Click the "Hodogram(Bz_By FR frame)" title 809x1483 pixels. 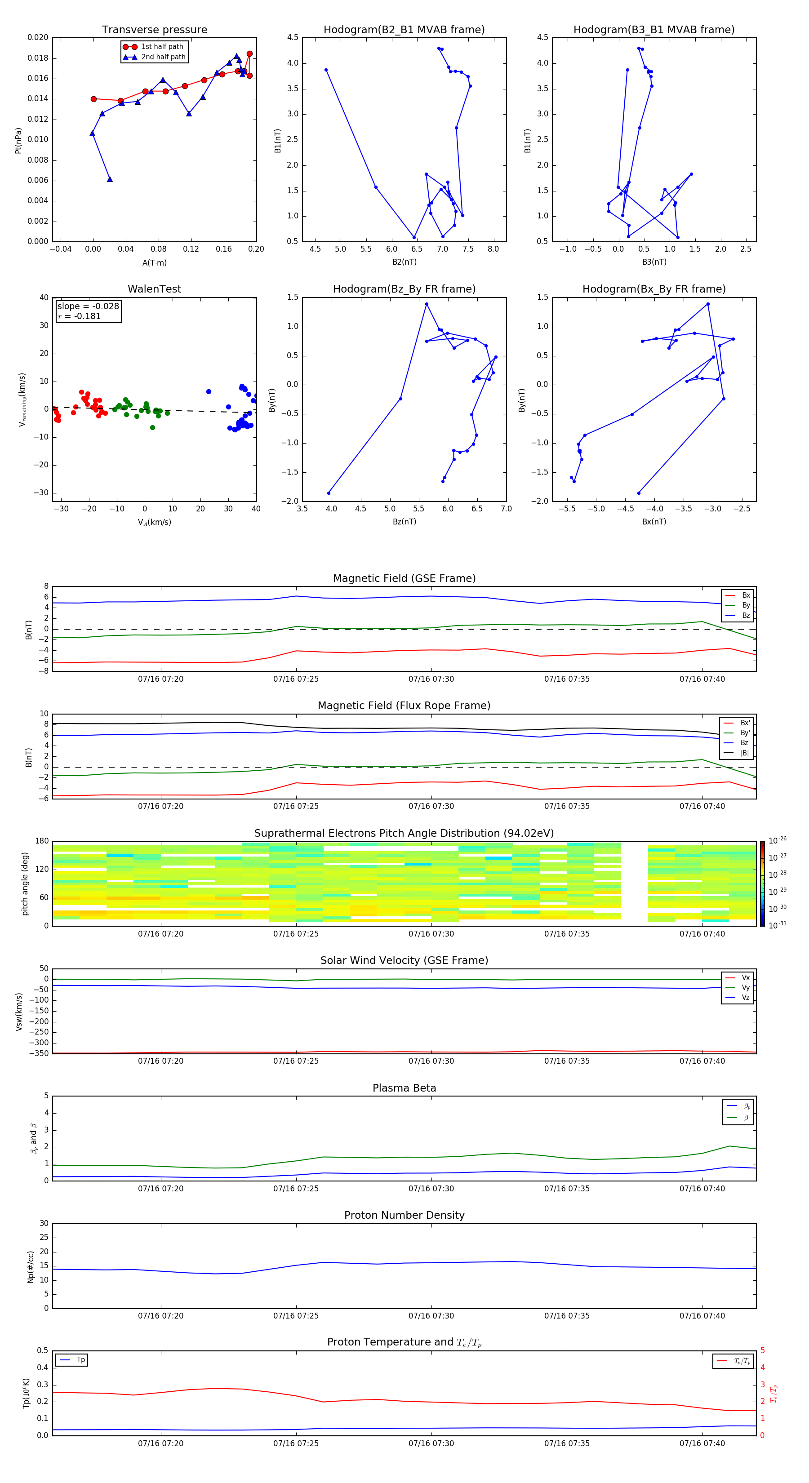pos(404,289)
